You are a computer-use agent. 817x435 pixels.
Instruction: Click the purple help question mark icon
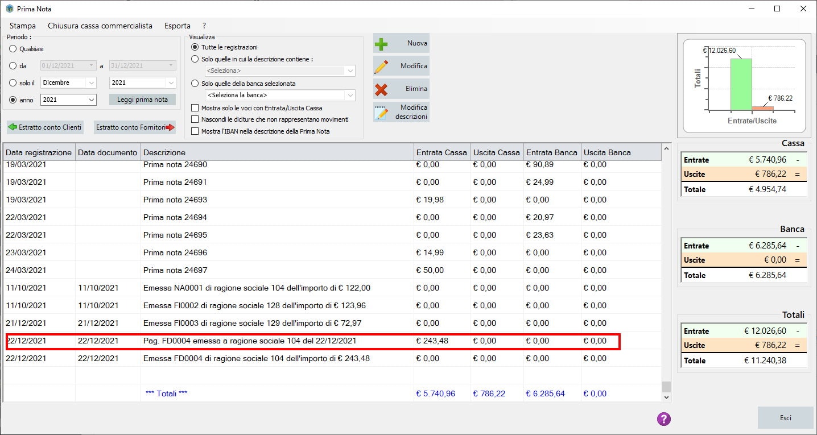(x=663, y=419)
